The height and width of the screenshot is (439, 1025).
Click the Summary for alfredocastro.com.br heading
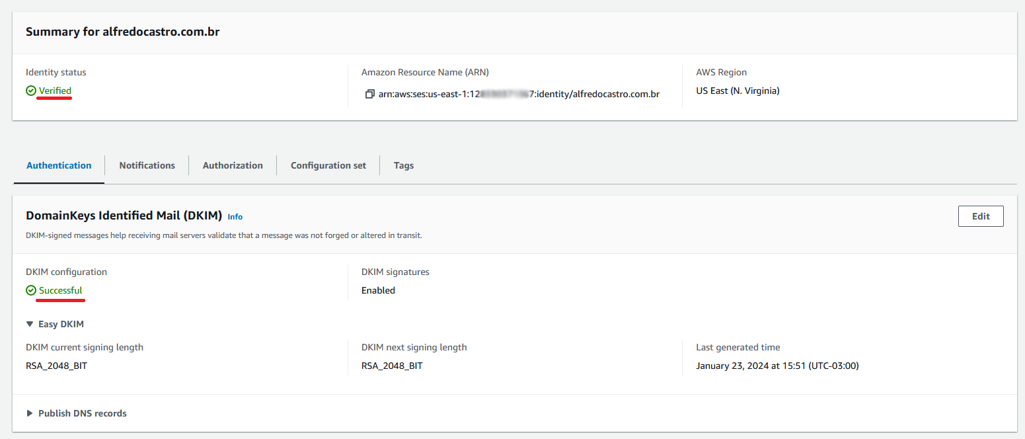(123, 32)
